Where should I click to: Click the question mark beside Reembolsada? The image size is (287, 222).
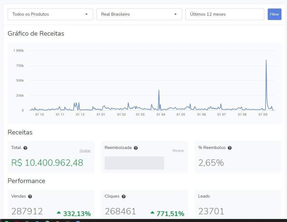point(136,148)
